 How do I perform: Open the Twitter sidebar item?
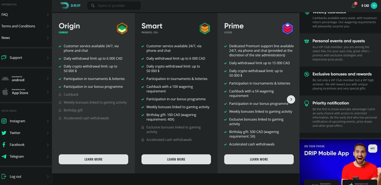[15, 133]
